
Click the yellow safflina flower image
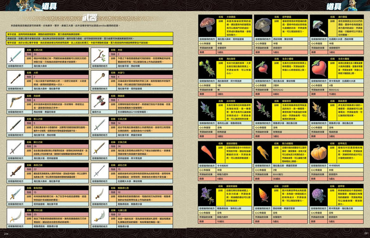click(x=319, y=110)
